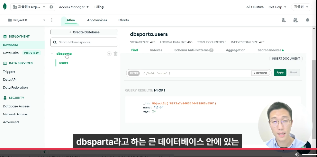Open the project options kebab menu
The height and width of the screenshot is (157, 317).
click(x=52, y=20)
